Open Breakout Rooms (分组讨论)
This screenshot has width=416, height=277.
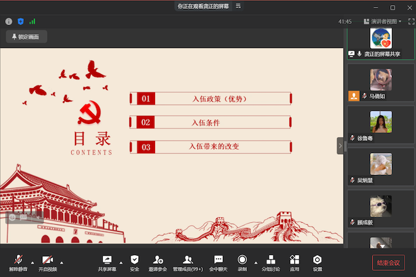pyautogui.click(x=272, y=261)
